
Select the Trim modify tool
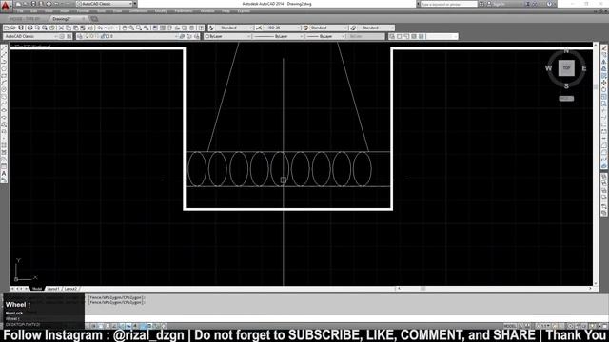(604, 110)
